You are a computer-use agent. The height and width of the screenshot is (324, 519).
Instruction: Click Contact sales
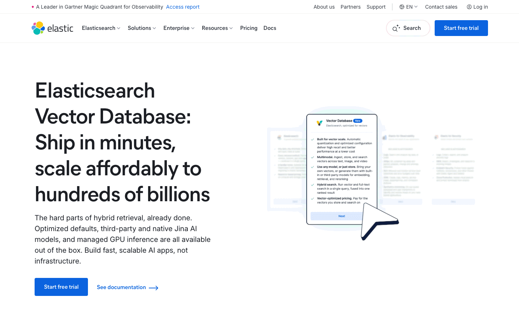pyautogui.click(x=441, y=7)
